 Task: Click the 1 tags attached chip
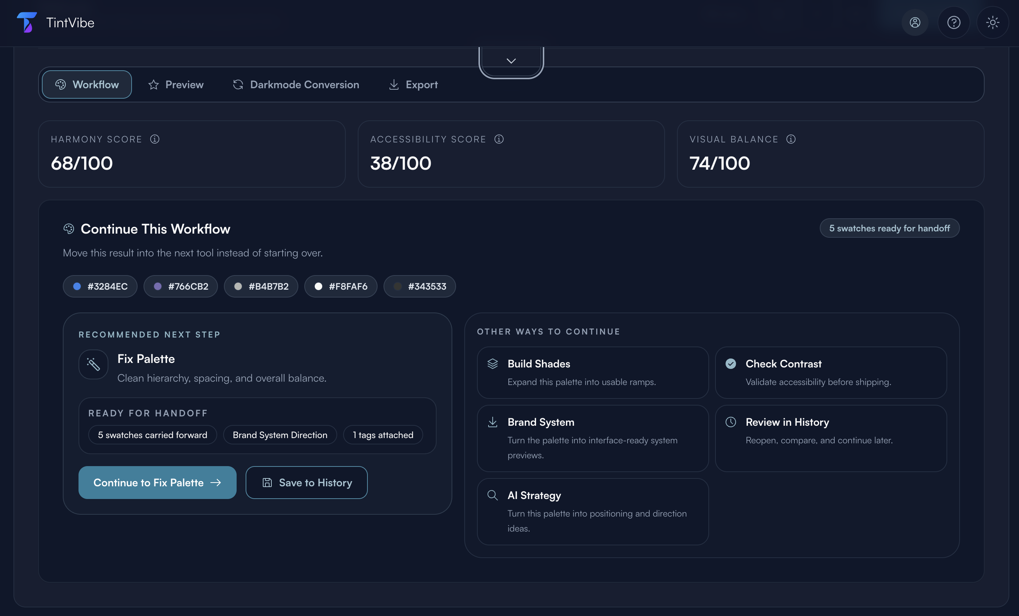(x=383, y=435)
